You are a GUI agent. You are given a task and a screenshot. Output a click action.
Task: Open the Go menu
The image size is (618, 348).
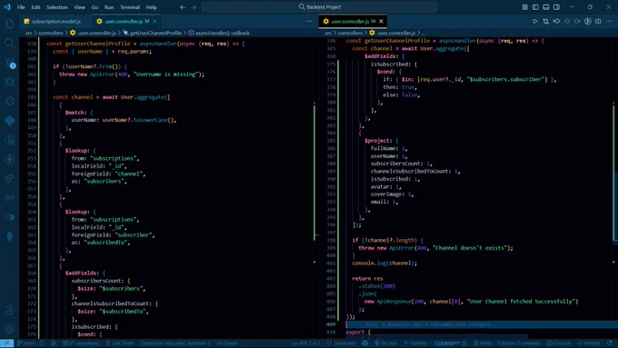point(95,7)
